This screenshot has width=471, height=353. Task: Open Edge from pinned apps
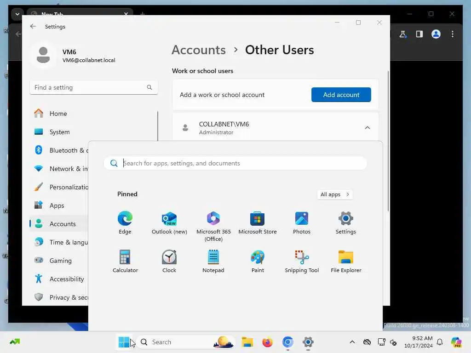[x=125, y=223]
